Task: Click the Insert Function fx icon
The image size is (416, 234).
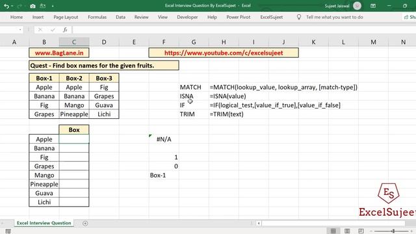Action: (x=65, y=30)
